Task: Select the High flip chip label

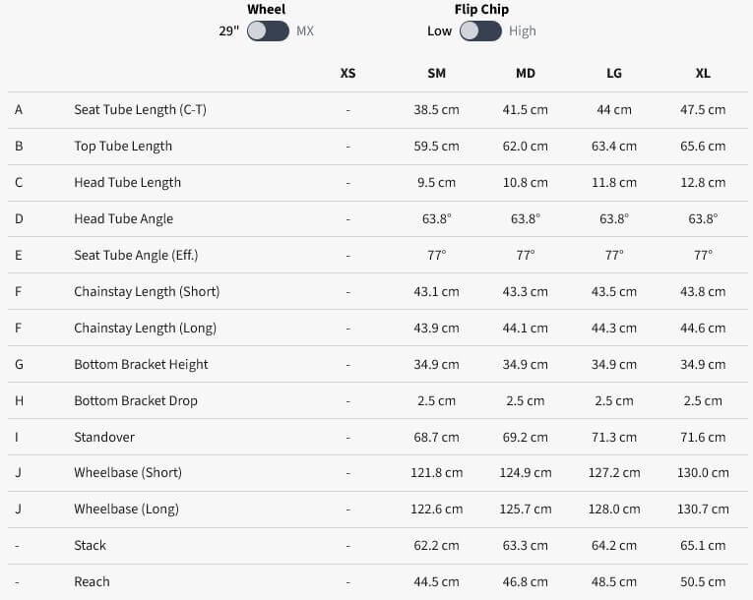Action: pos(523,30)
